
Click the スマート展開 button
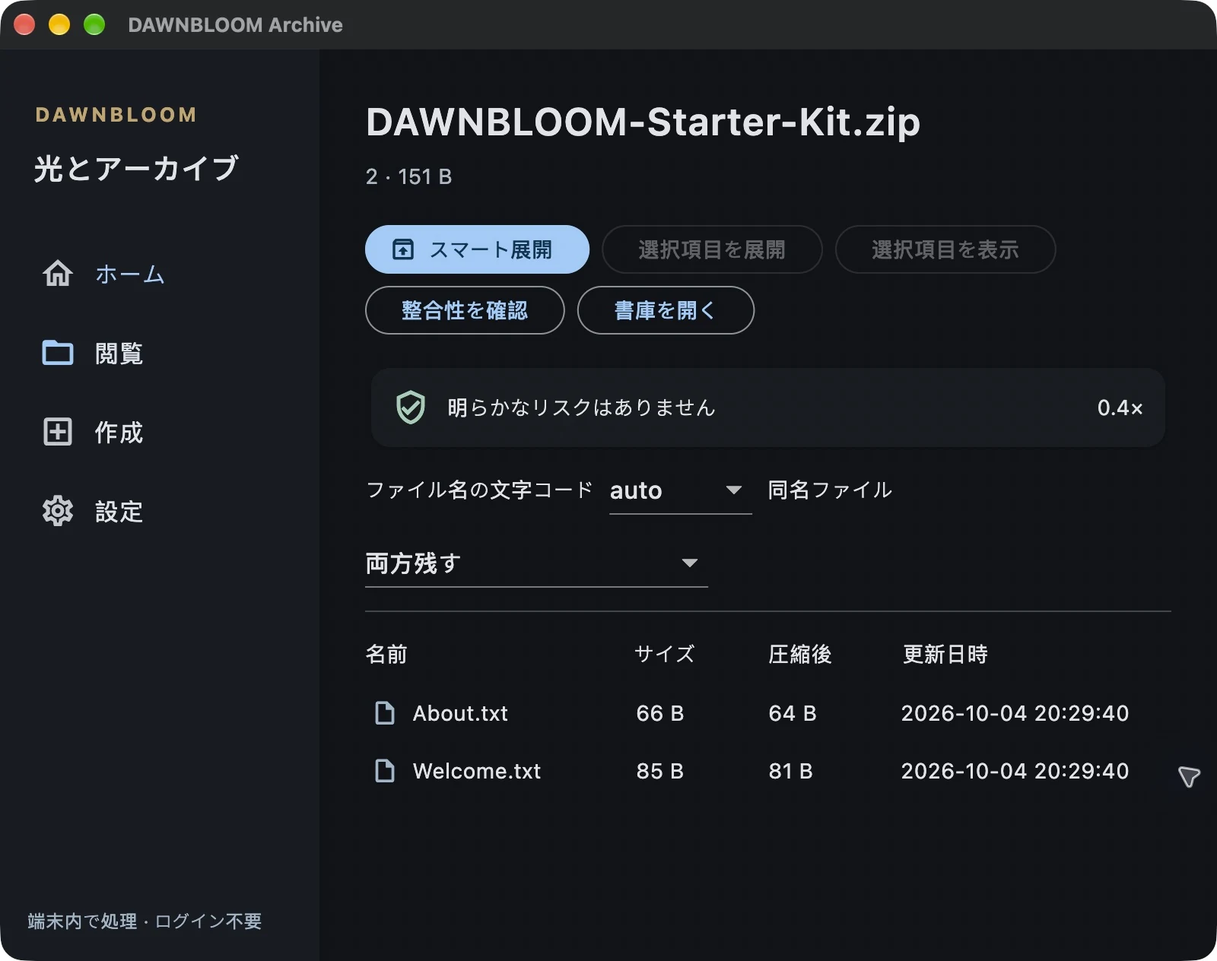(x=477, y=249)
